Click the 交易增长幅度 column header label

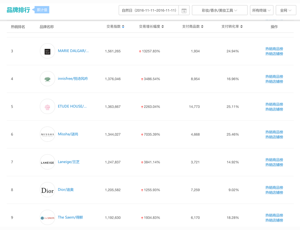point(149,27)
